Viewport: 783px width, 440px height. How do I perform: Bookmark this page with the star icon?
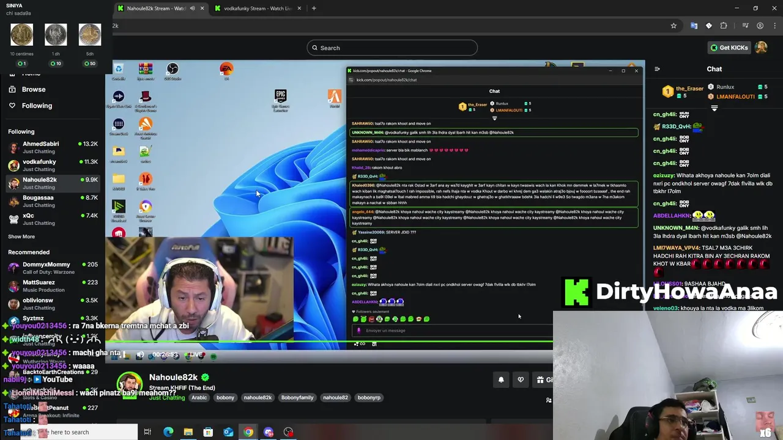674,26
